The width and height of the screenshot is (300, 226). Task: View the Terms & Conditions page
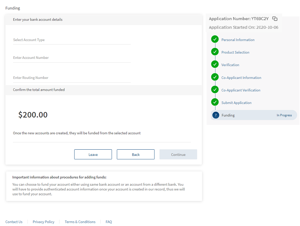click(80, 222)
